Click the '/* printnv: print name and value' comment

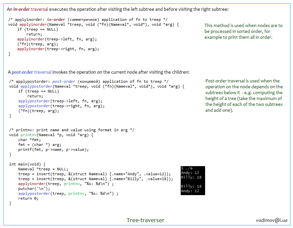point(72,130)
